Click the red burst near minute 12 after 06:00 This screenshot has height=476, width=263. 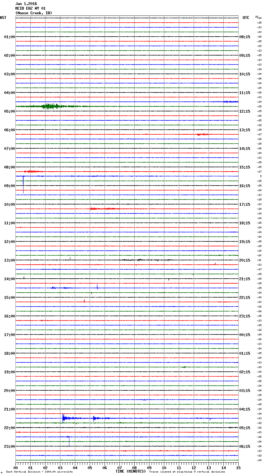202,134
